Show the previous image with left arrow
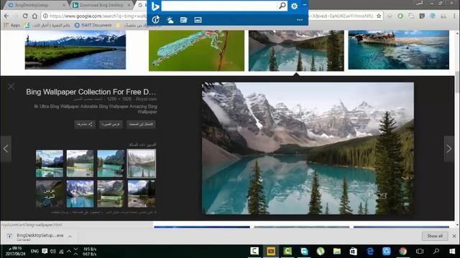The image size is (460, 258). tap(6, 149)
